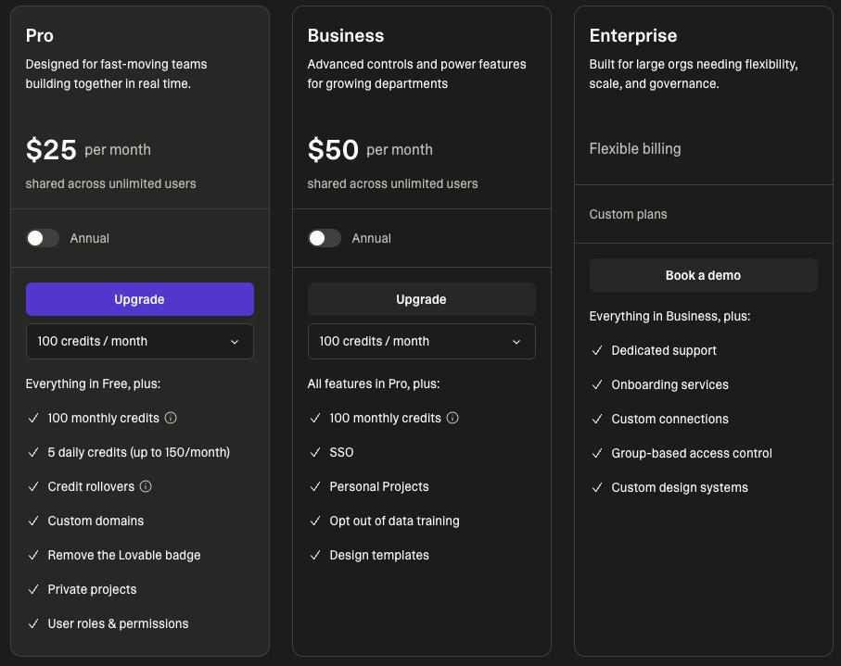Switch on the Business plan Annual toggle
The height and width of the screenshot is (666, 841).
(325, 238)
